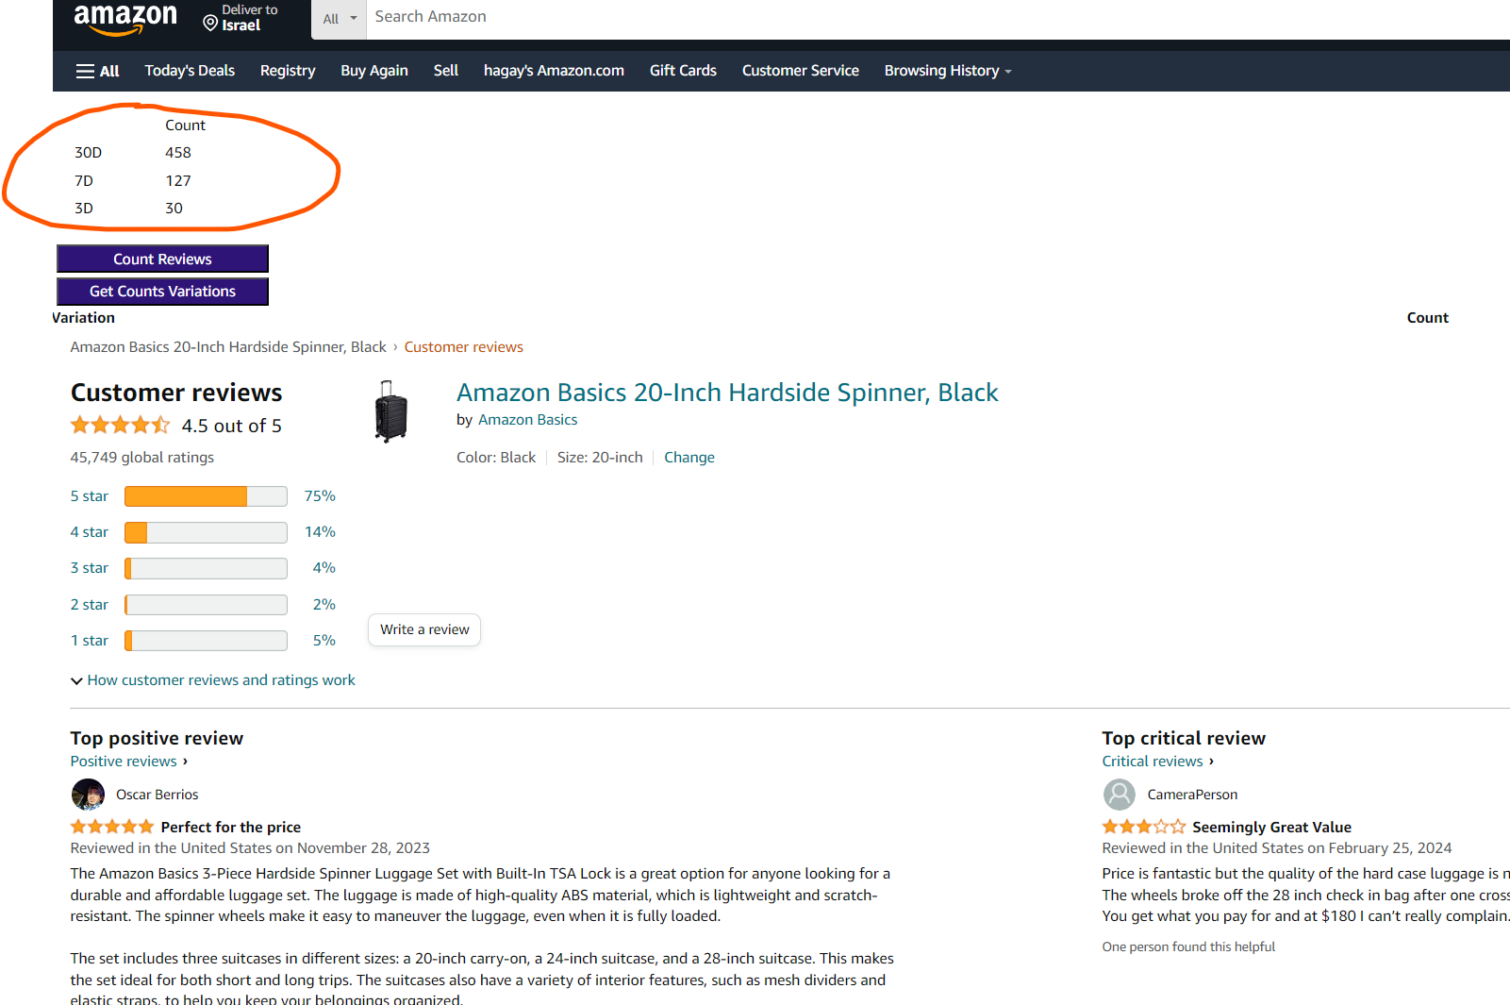1510x1005 pixels.
Task: Select the 30D count value 458
Action: [178, 153]
